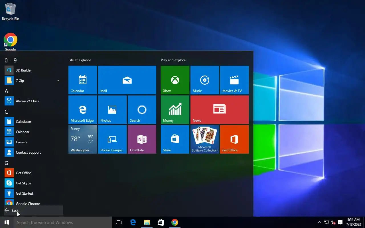
Task: Select the Life at a glance group title
Action: (80, 60)
